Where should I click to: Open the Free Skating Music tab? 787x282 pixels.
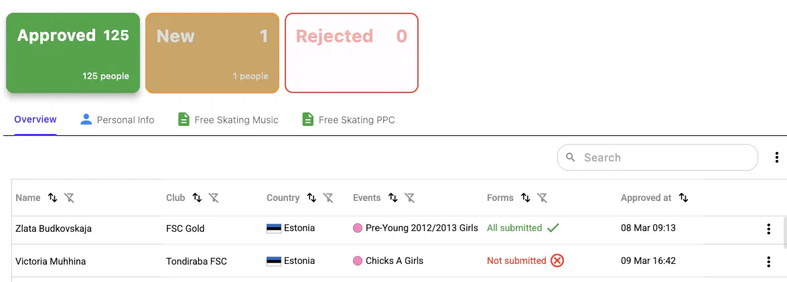pos(228,120)
